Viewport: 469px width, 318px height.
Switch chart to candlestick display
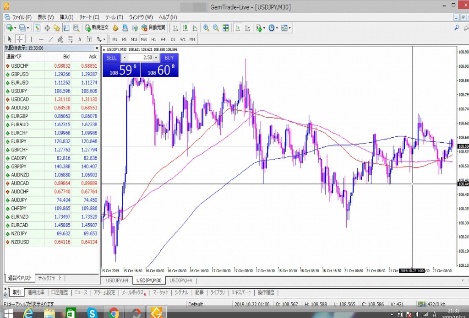tap(185, 28)
